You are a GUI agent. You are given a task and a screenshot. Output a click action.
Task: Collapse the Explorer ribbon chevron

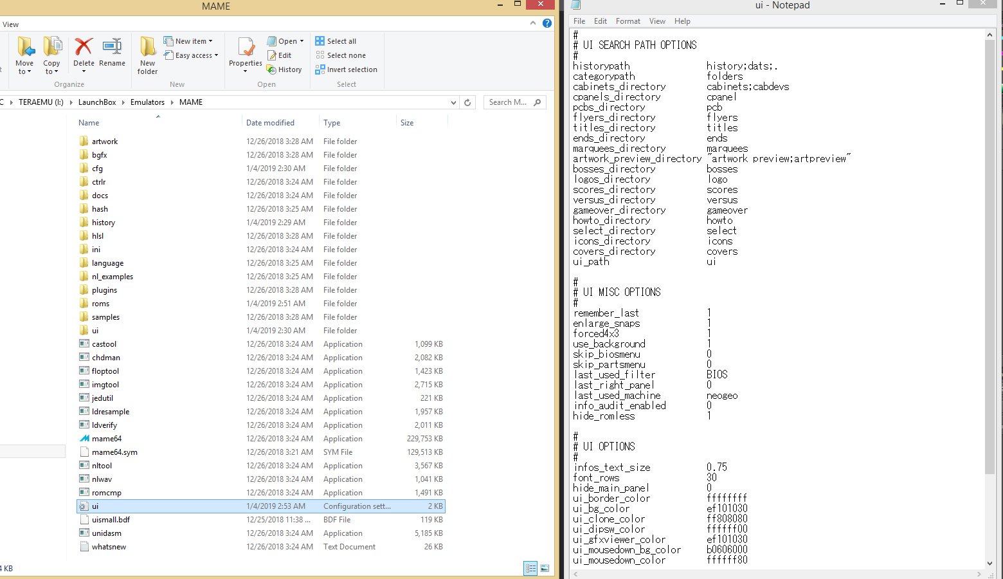(x=532, y=23)
